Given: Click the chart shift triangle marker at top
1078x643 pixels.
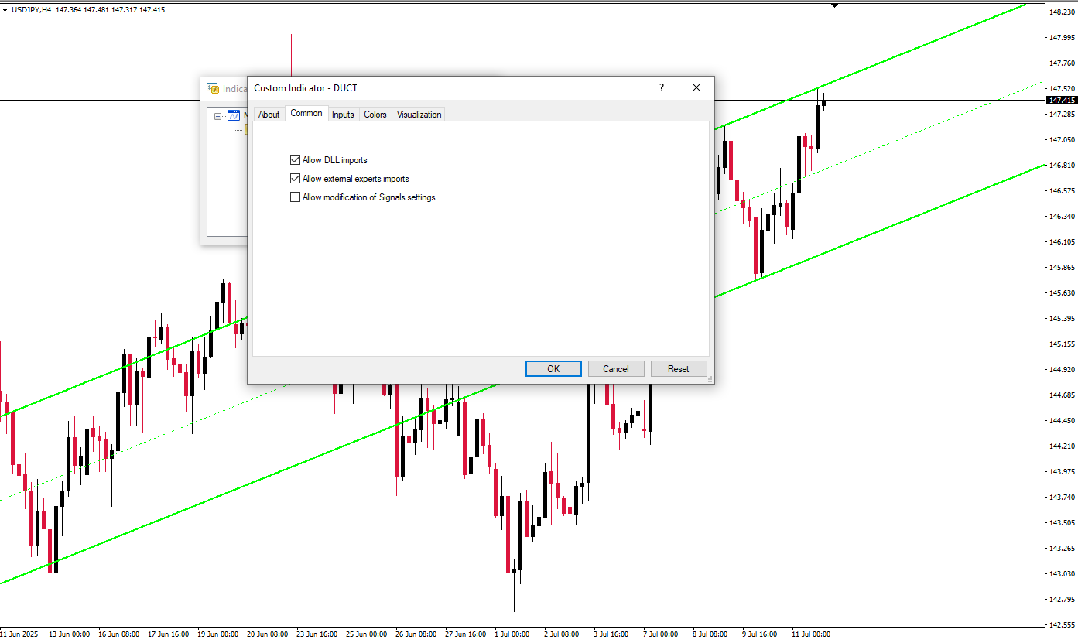Looking at the screenshot, I should [834, 5].
